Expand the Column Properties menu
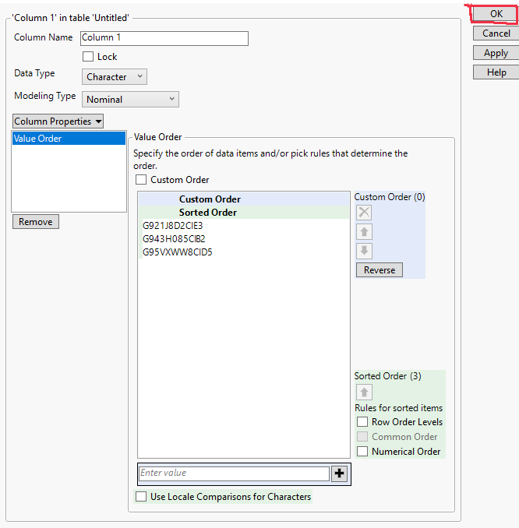519x528 pixels. pyautogui.click(x=58, y=121)
